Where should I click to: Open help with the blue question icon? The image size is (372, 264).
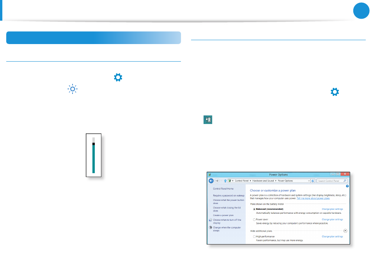[x=347, y=186]
